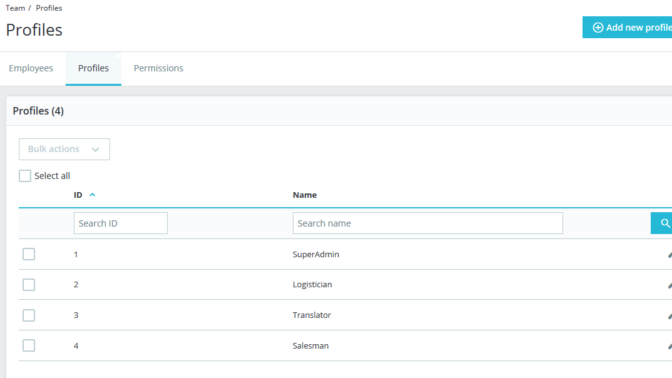Viewport: 672px width, 378px height.
Task: Switch to the Employees tab
Action: (31, 68)
